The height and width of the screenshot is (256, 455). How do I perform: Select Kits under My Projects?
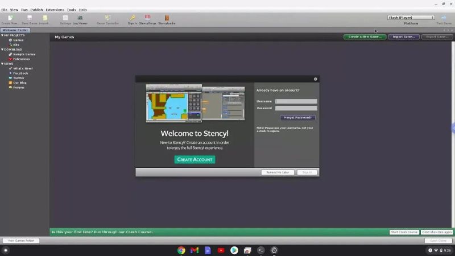(x=16, y=45)
